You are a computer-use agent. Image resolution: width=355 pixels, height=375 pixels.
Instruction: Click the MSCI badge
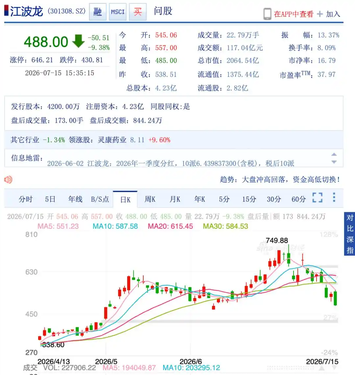click(118, 12)
